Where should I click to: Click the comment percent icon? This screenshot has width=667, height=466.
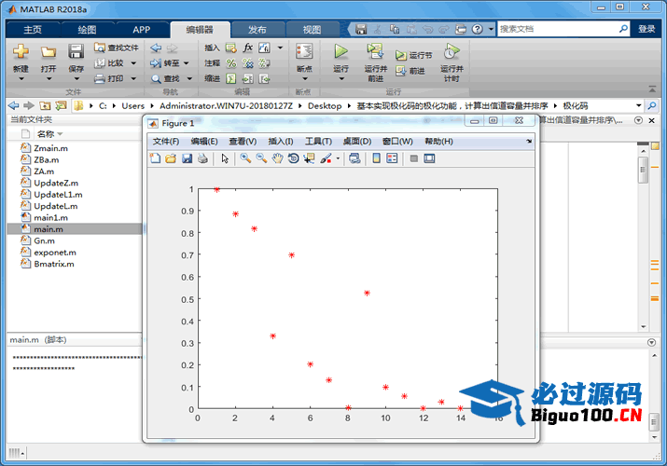[x=231, y=63]
